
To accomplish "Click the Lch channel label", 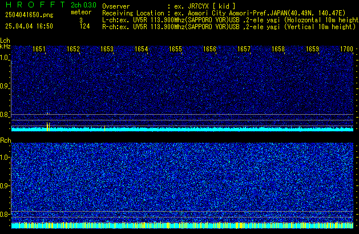I will [x=5, y=41].
